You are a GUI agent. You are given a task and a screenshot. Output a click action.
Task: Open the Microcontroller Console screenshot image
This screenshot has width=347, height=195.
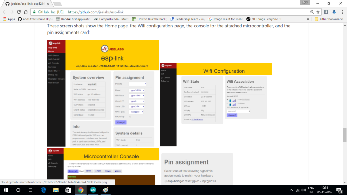(103, 167)
